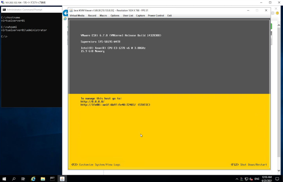Click the network tray icon
This screenshot has height=182, width=283.
click(x=246, y=179)
